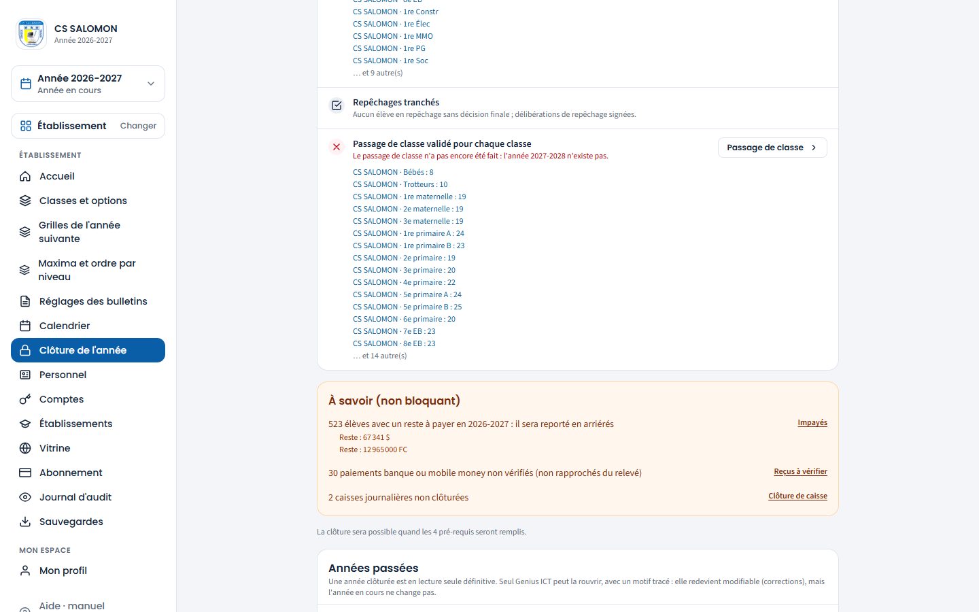The image size is (979, 612).
Task: Open the Clôture de caisse link
Action: 797,496
